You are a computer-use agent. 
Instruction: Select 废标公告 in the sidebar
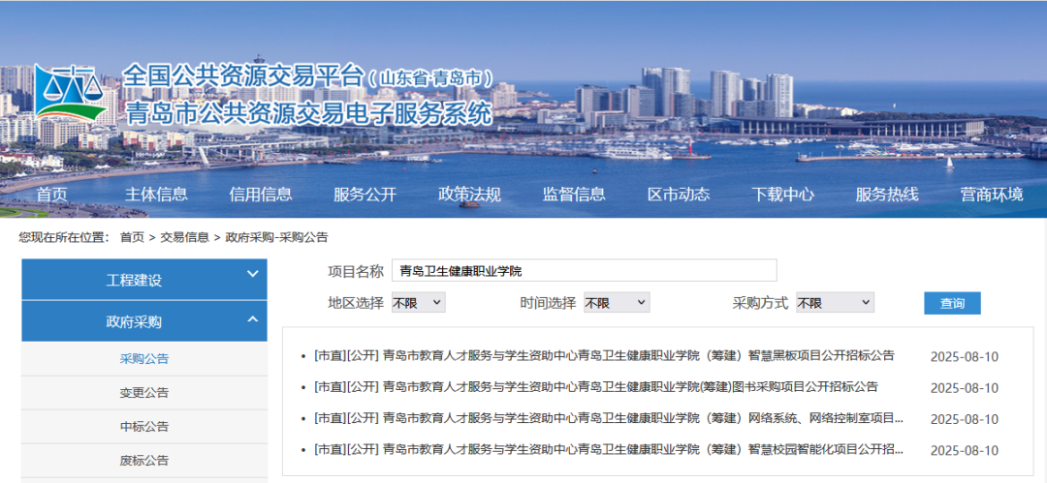(144, 461)
